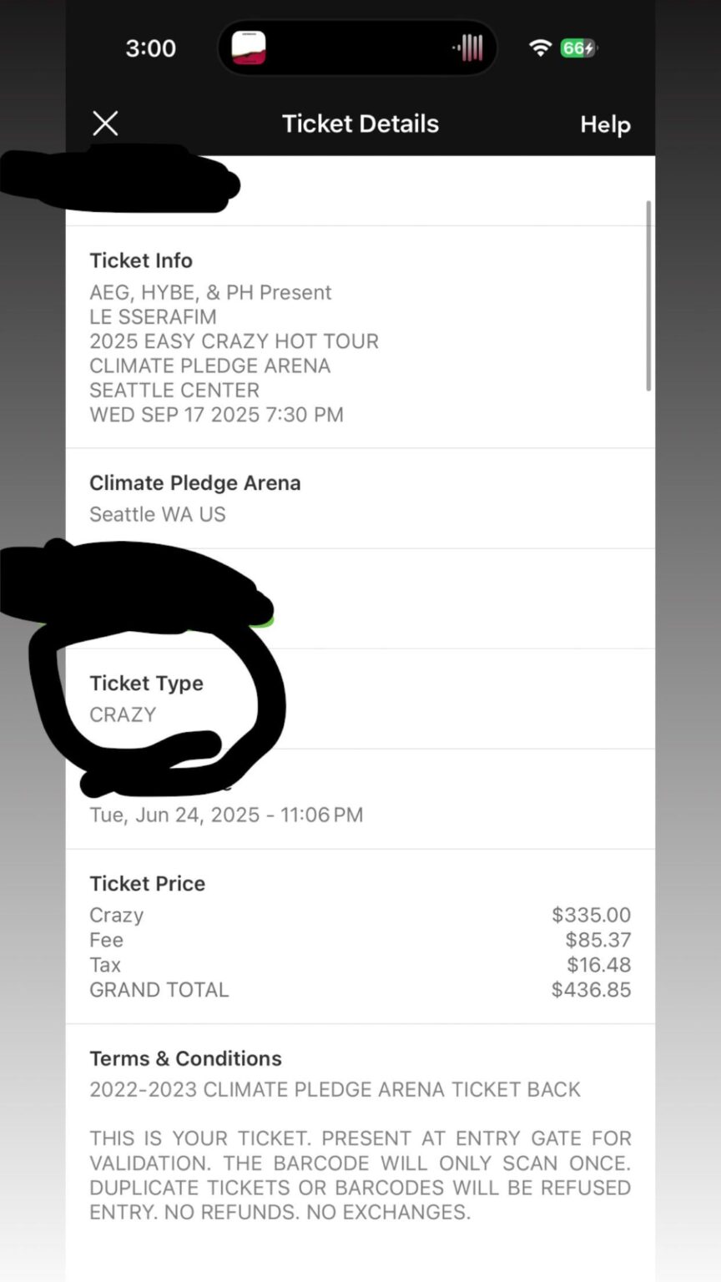The height and width of the screenshot is (1282, 721).
Task: Tap the Terms & Conditions heading
Action: point(185,1058)
